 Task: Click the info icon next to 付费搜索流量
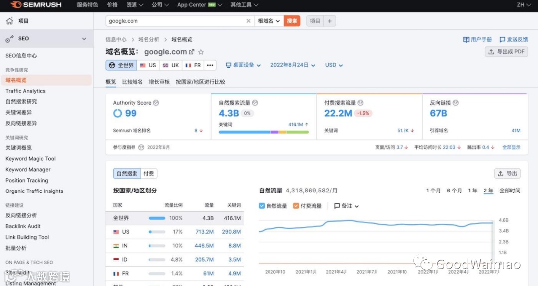360,103
